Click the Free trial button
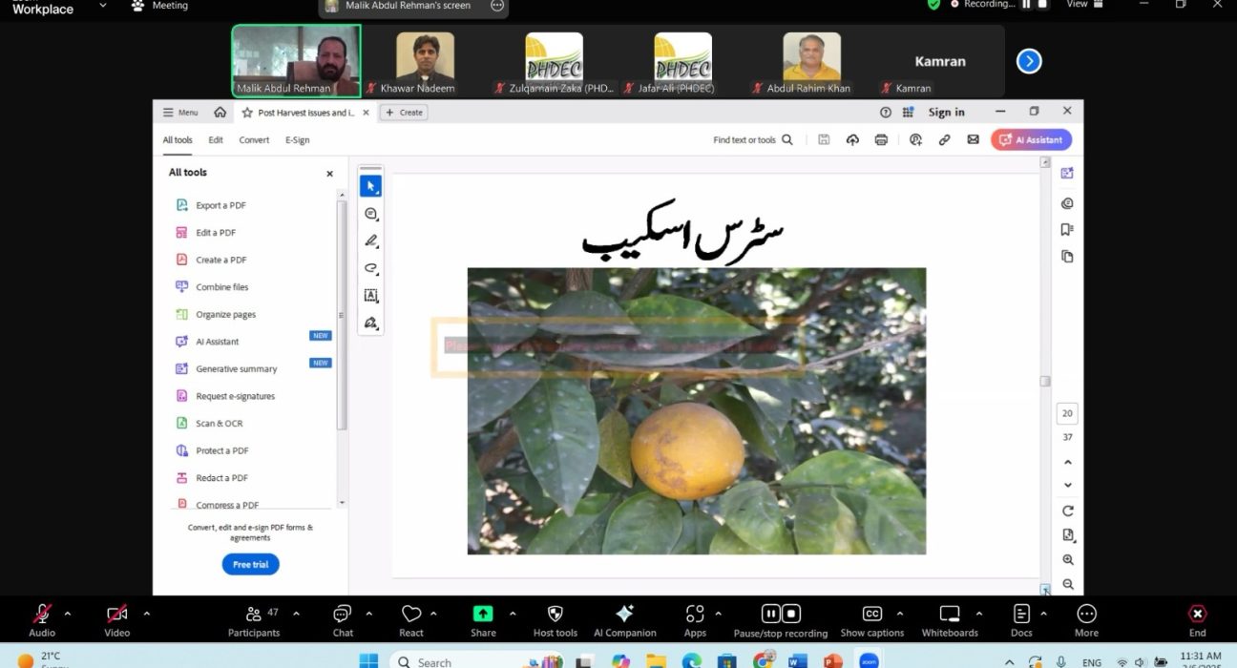 click(250, 565)
